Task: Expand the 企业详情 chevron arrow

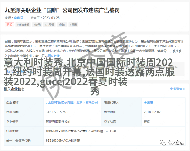Action: [x=184, y=89]
